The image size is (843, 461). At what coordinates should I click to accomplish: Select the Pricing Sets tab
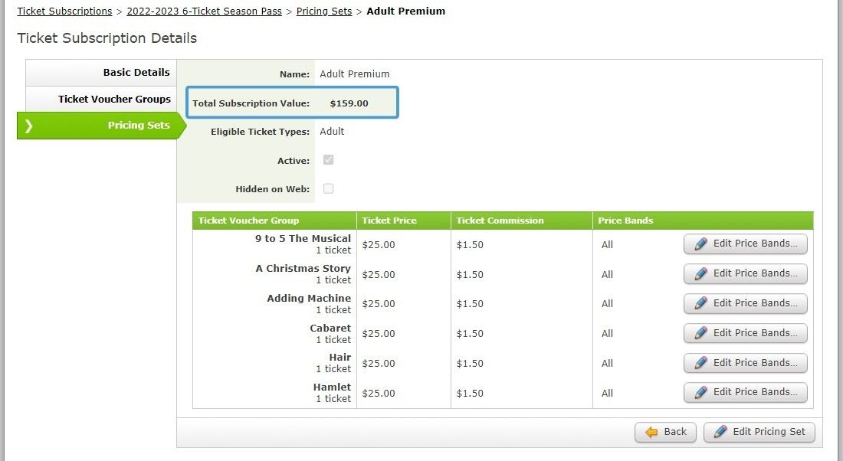pyautogui.click(x=101, y=125)
